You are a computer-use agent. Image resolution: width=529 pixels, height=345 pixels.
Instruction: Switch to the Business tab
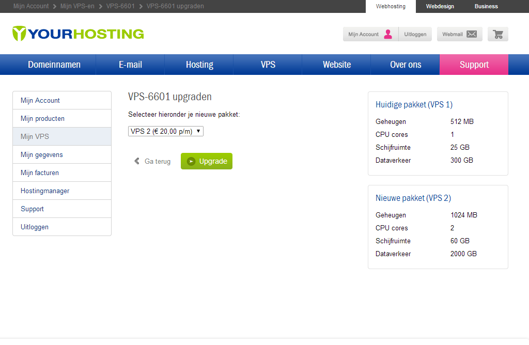pyautogui.click(x=486, y=6)
